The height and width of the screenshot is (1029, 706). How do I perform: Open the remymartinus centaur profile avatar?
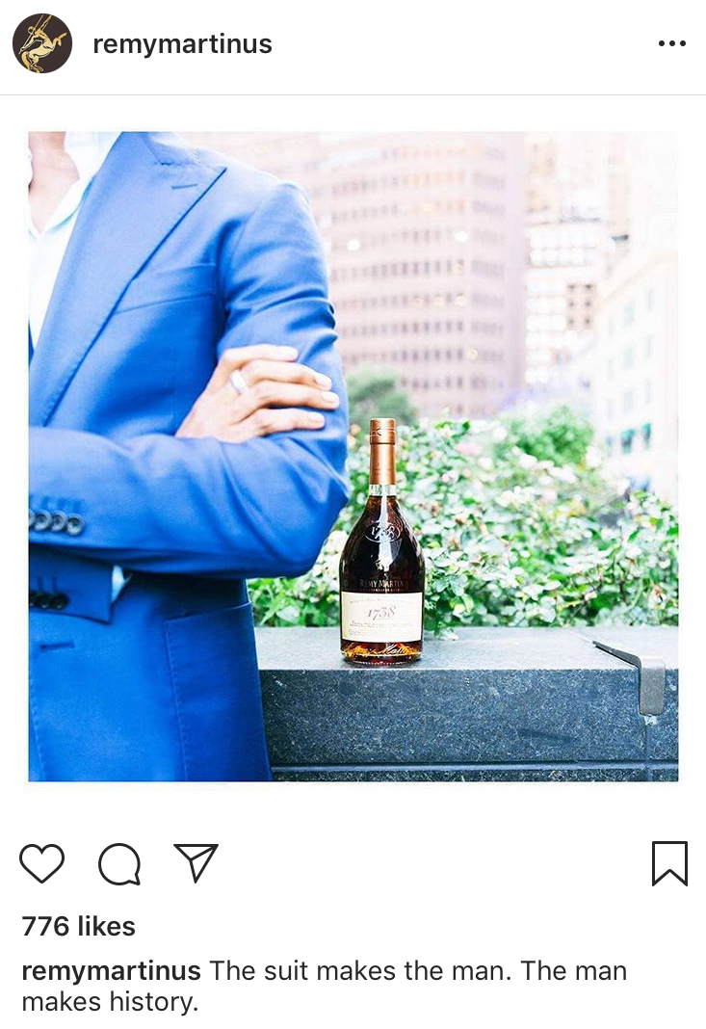42,43
